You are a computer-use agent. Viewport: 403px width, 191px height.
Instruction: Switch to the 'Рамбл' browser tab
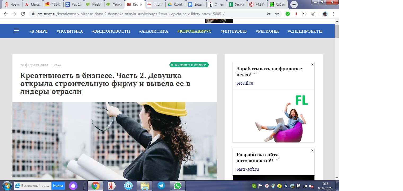74,5
